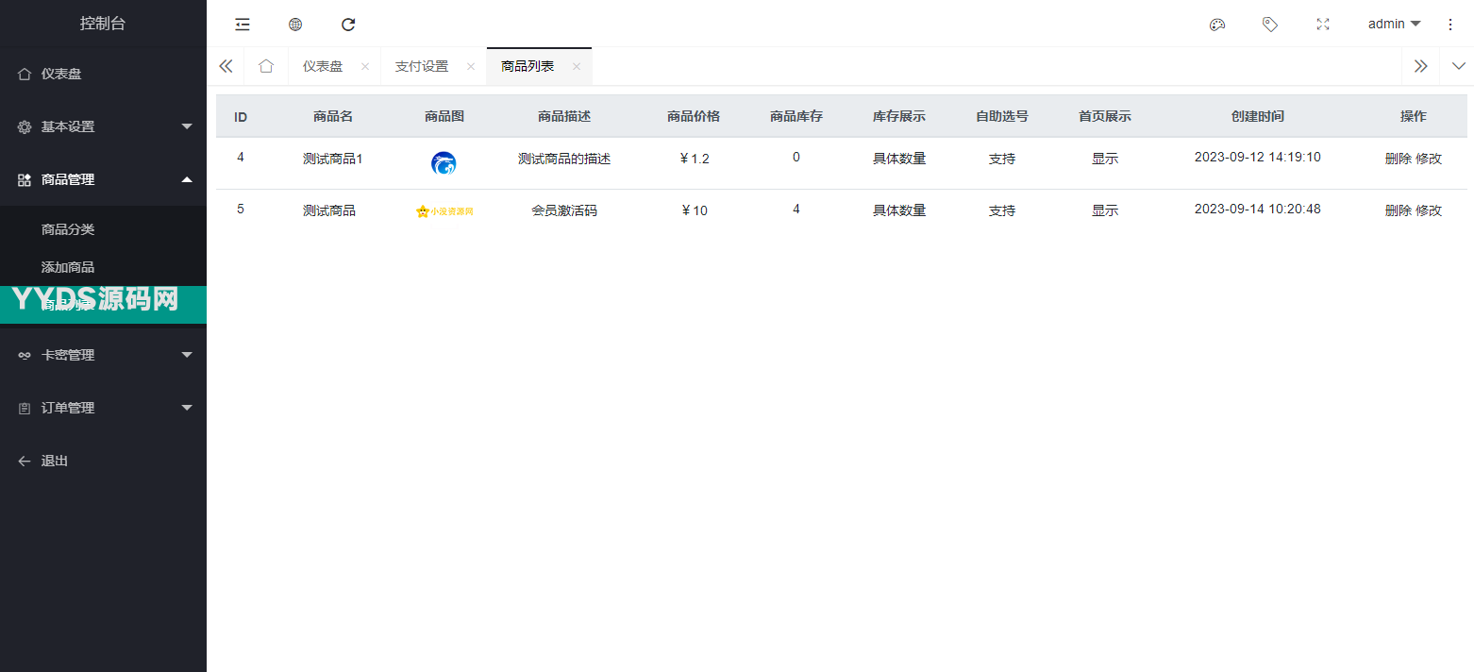Expand the 基本设置 sidebar menu

pyautogui.click(x=103, y=126)
